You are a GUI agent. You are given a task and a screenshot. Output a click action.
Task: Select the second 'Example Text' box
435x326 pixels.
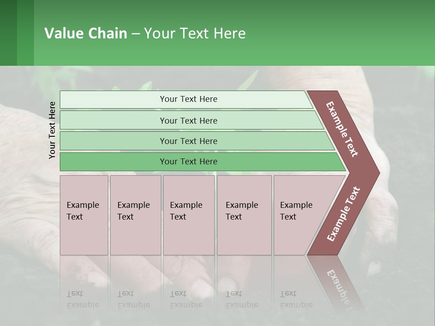click(x=135, y=215)
